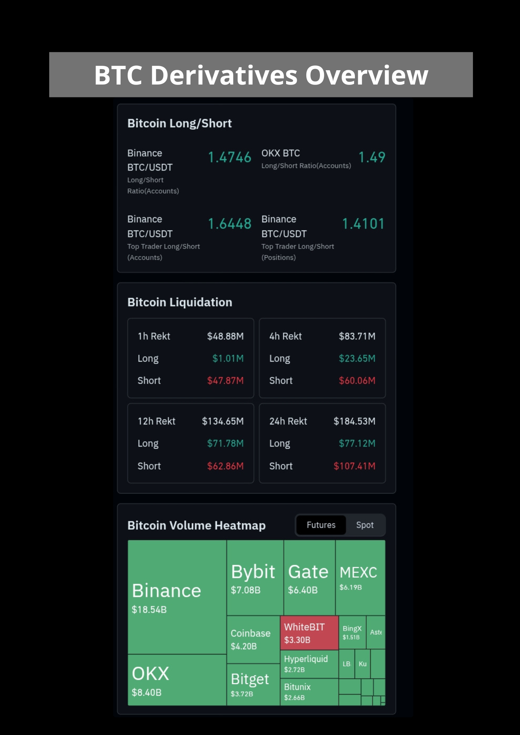Click the Bitcoin Long/Short heading
The height and width of the screenshot is (735, 520).
point(179,123)
